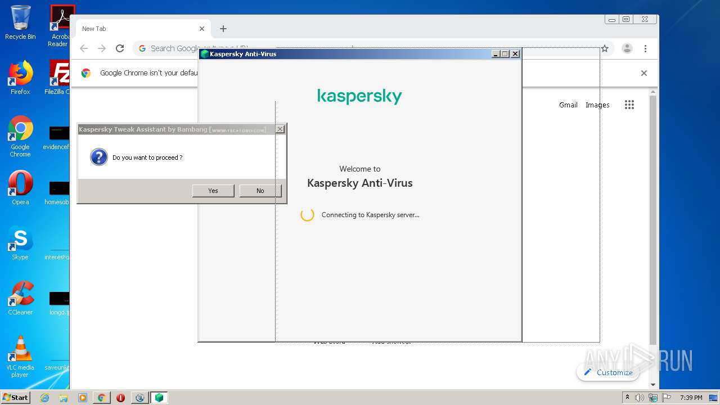Open the Firefox desktop shortcut
The image size is (720, 405).
(20, 78)
